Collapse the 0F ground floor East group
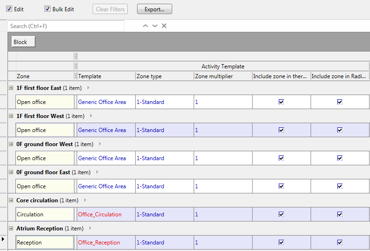Screen dimensions: 370x251 point(11,172)
